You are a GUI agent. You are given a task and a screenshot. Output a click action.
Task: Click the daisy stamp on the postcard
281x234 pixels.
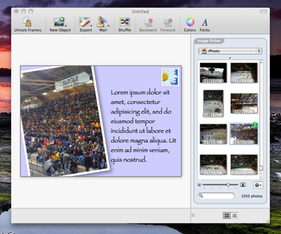coord(170,77)
